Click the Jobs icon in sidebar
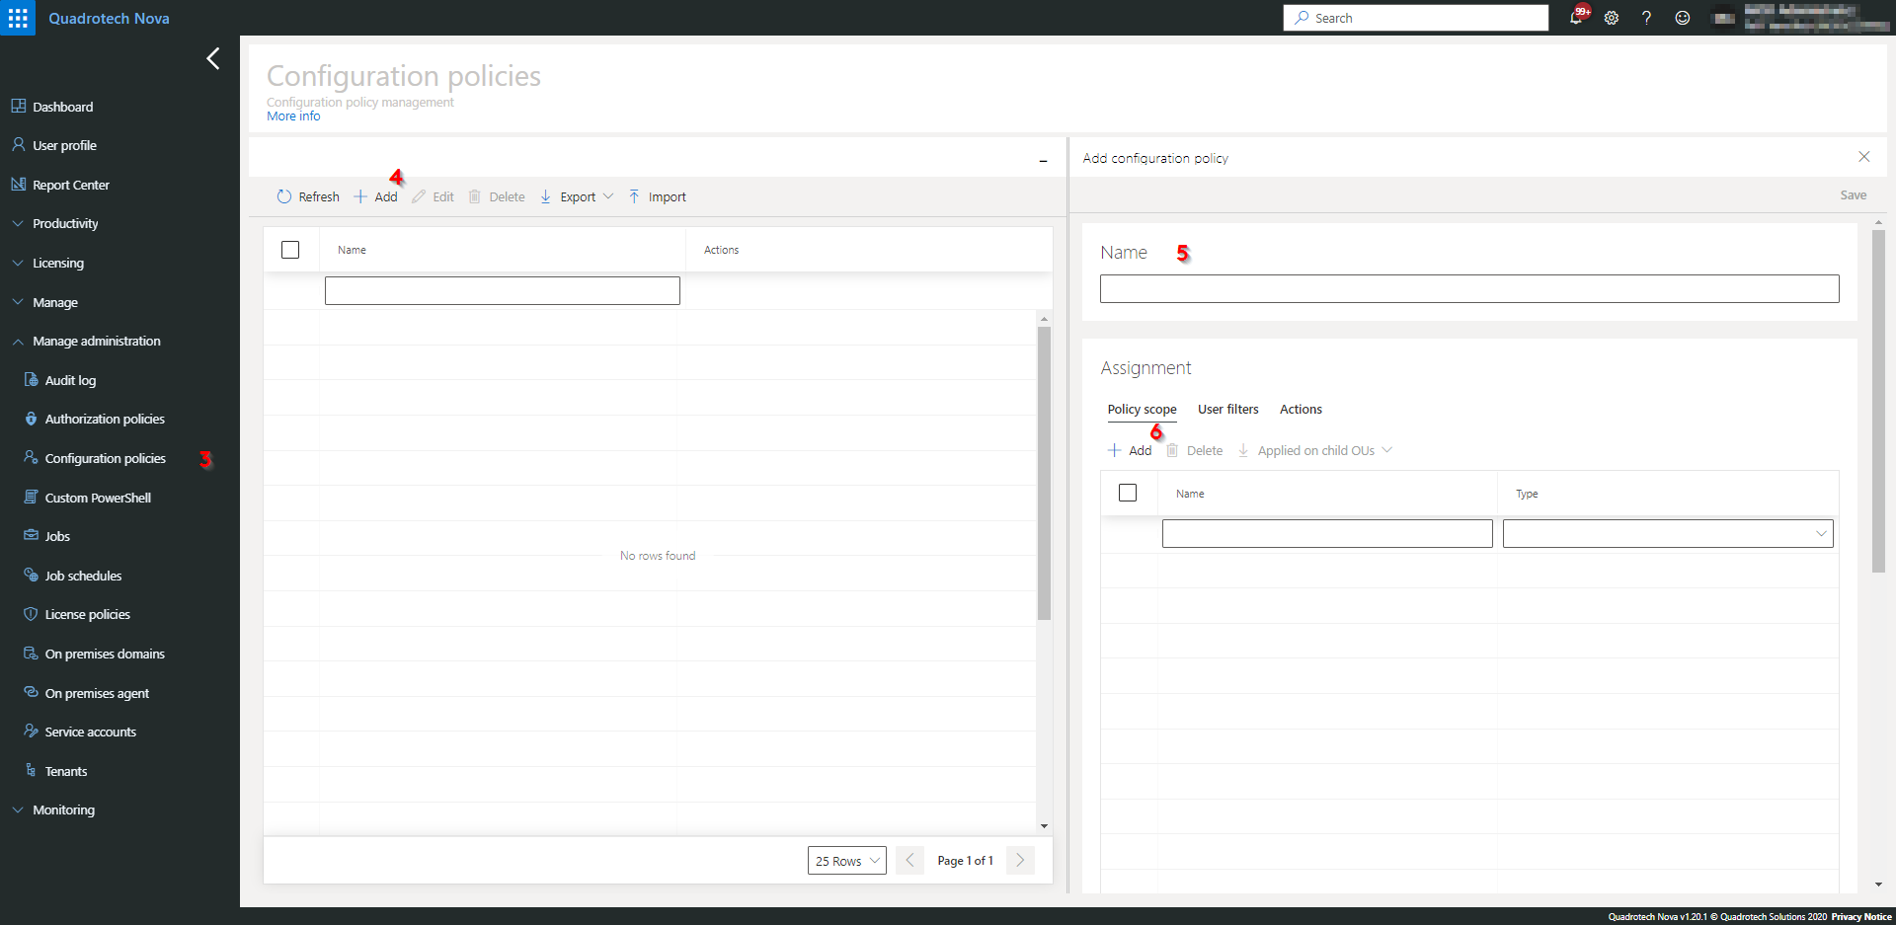Image resolution: width=1896 pixels, height=925 pixels. [x=31, y=536]
